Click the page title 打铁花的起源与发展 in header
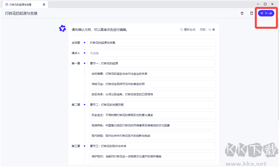This screenshot has width=279, height=167. (x=21, y=13)
